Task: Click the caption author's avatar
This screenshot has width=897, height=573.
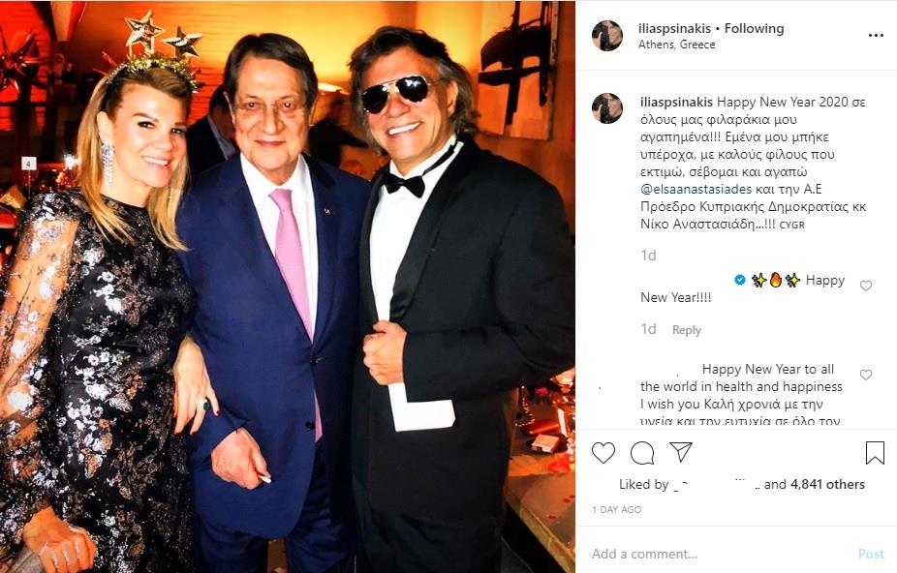Action: point(607,108)
